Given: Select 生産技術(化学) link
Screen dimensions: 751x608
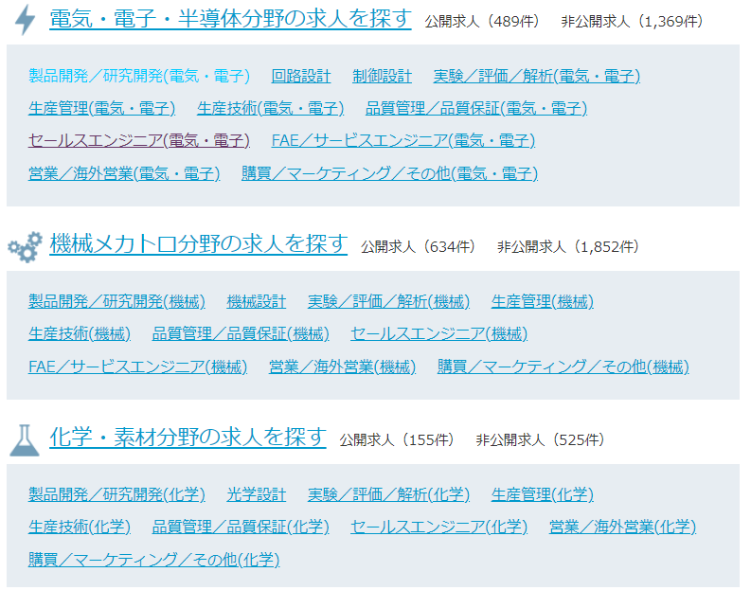Looking at the screenshot, I should click(80, 528).
